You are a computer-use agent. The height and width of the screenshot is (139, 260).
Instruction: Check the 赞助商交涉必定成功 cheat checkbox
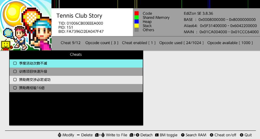point(15,80)
